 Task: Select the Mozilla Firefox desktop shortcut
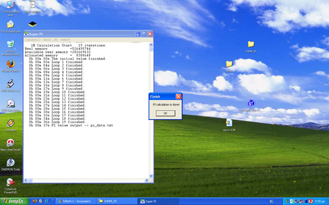(x=10, y=66)
